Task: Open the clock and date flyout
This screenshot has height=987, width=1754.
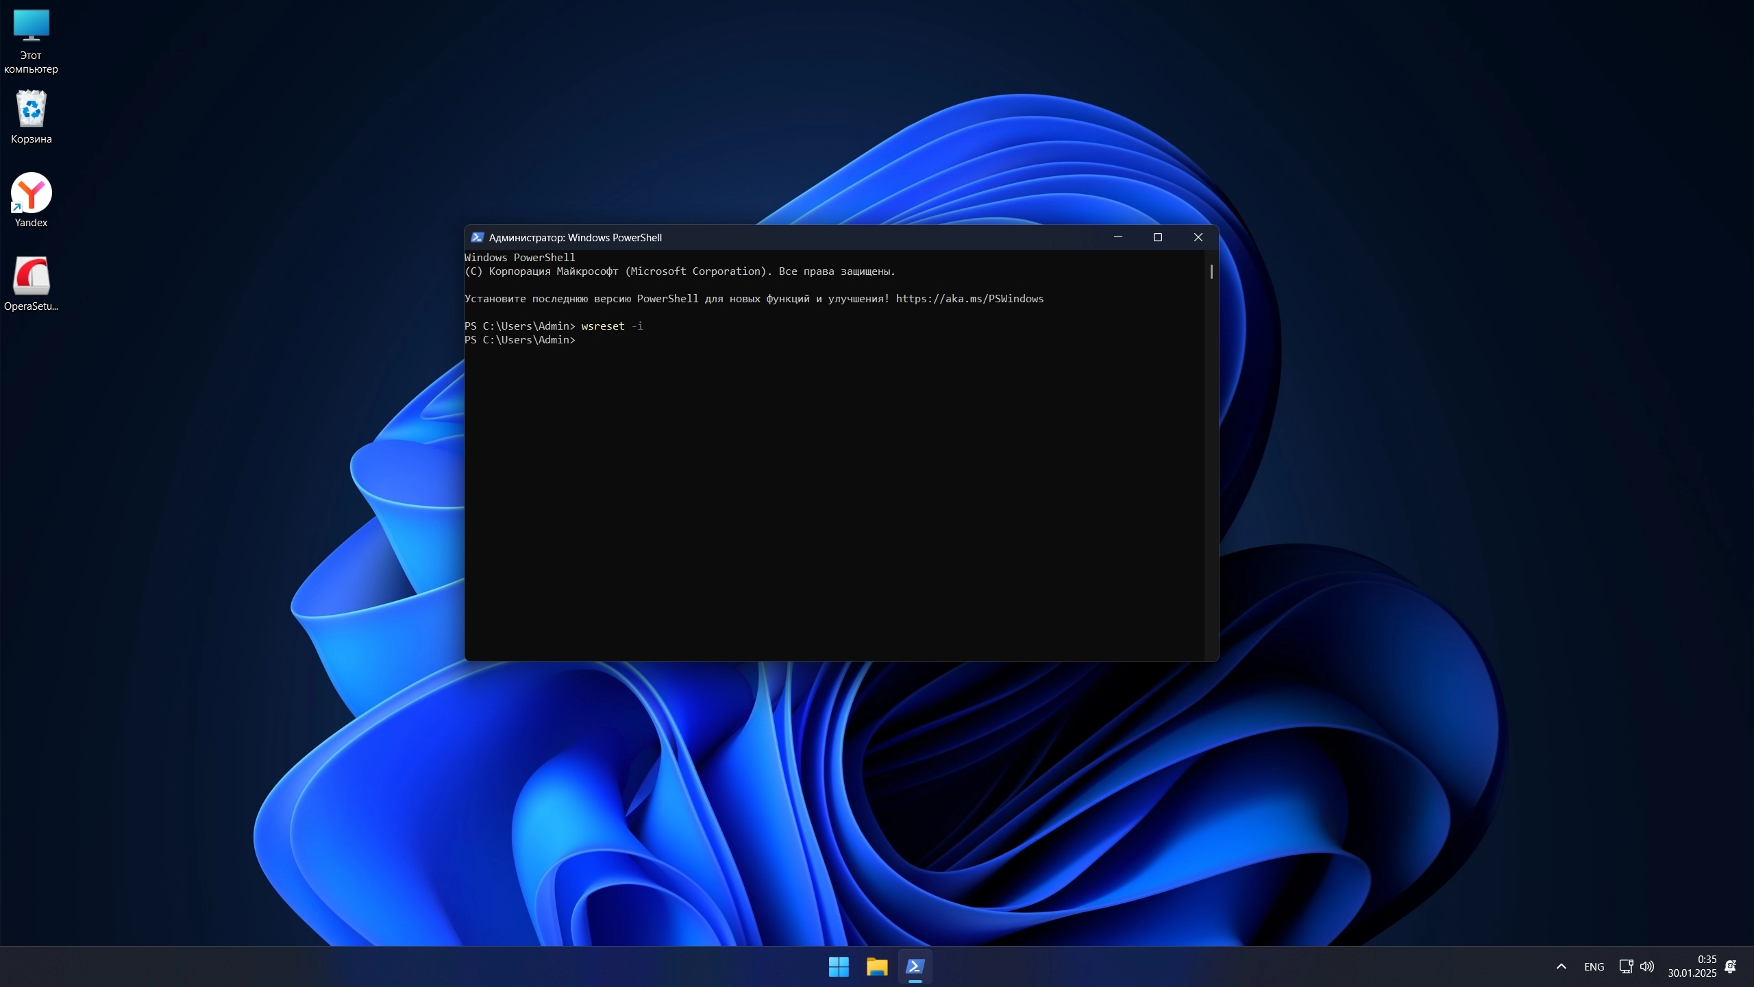Action: 1692,966
